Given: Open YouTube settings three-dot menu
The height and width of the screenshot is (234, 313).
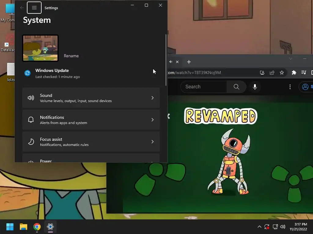Looking at the screenshot, I should [290, 87].
